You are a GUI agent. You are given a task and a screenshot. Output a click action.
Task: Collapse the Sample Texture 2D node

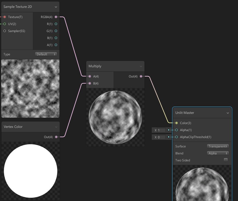56,7
